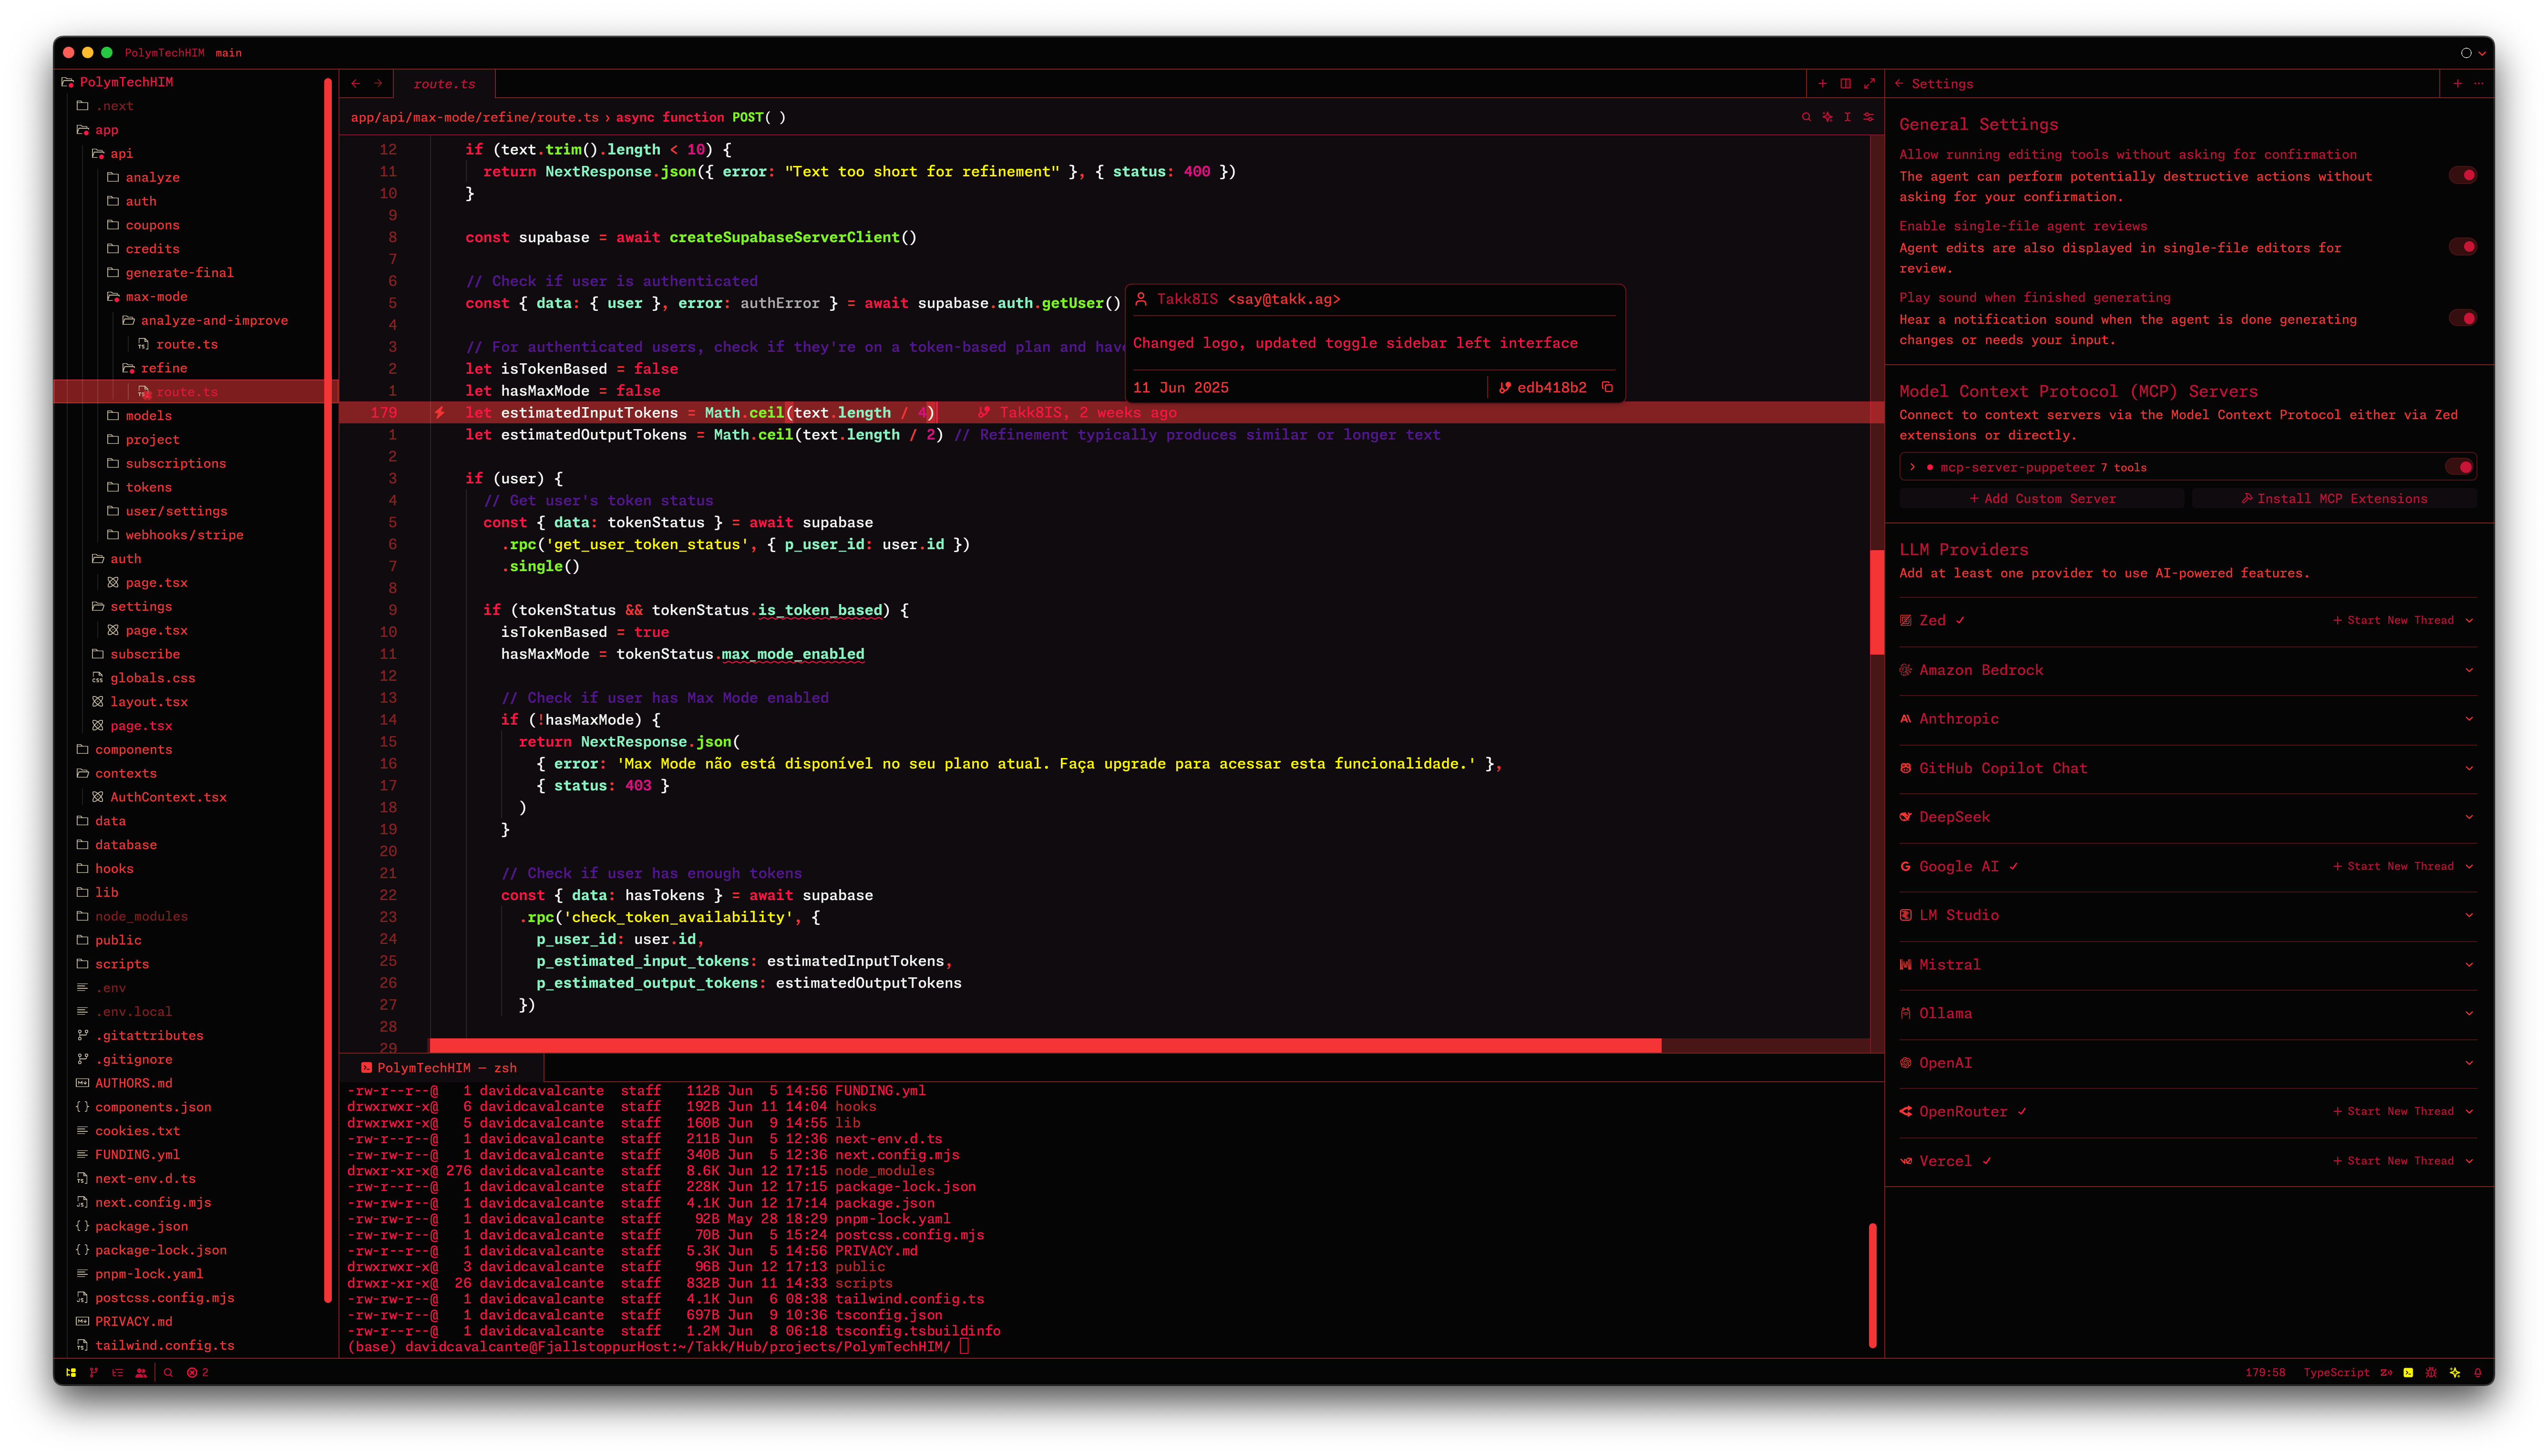
Task: Click the code action lightning bolt on line 179
Action: pyautogui.click(x=439, y=412)
